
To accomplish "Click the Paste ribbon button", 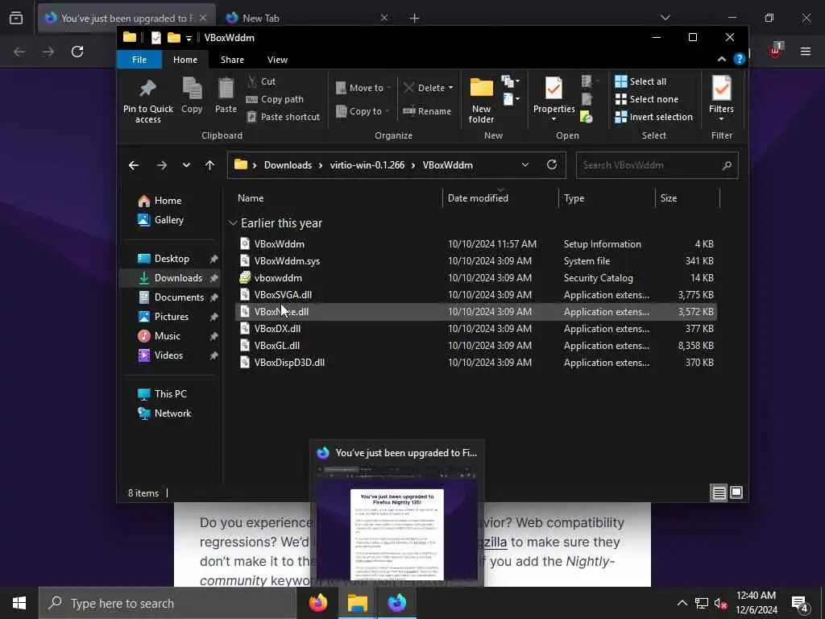I will point(226,95).
